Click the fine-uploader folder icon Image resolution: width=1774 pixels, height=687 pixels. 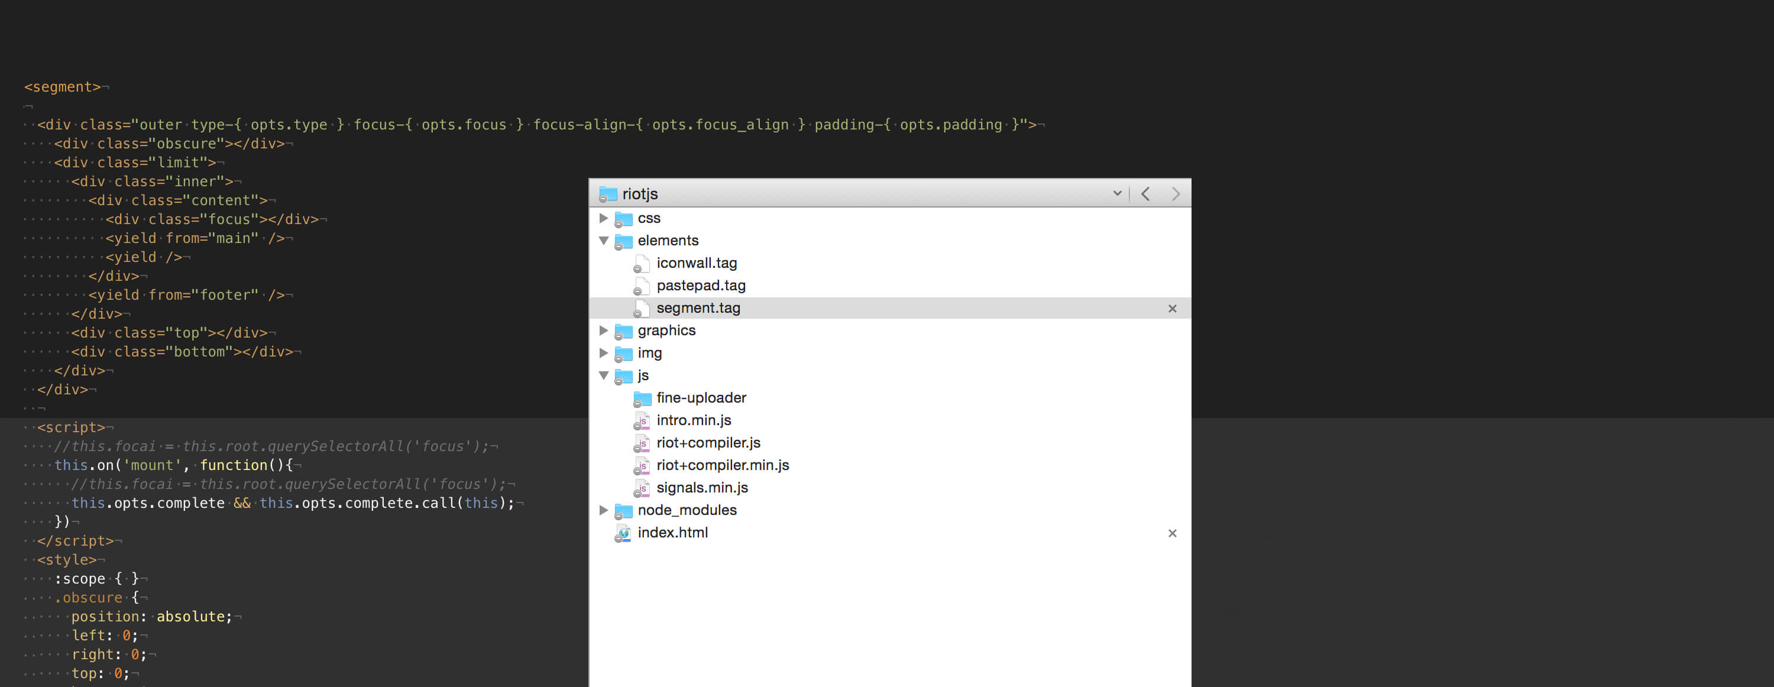[x=642, y=399]
